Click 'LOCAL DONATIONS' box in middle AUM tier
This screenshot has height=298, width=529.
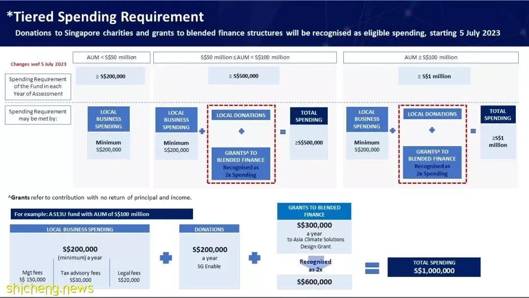241,115
